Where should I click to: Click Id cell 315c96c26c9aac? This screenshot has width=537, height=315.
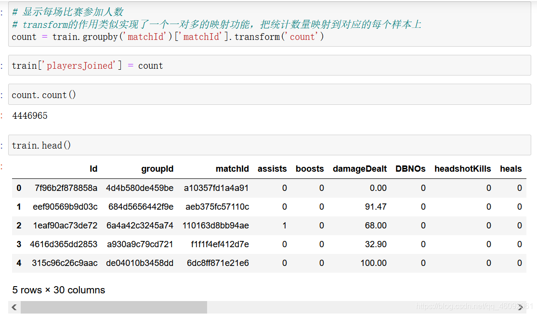pyautogui.click(x=65, y=264)
